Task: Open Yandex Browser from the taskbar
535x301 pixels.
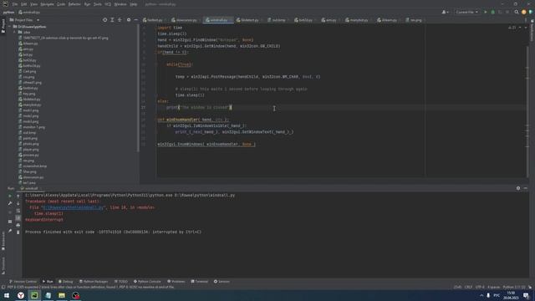Action: (20, 295)
